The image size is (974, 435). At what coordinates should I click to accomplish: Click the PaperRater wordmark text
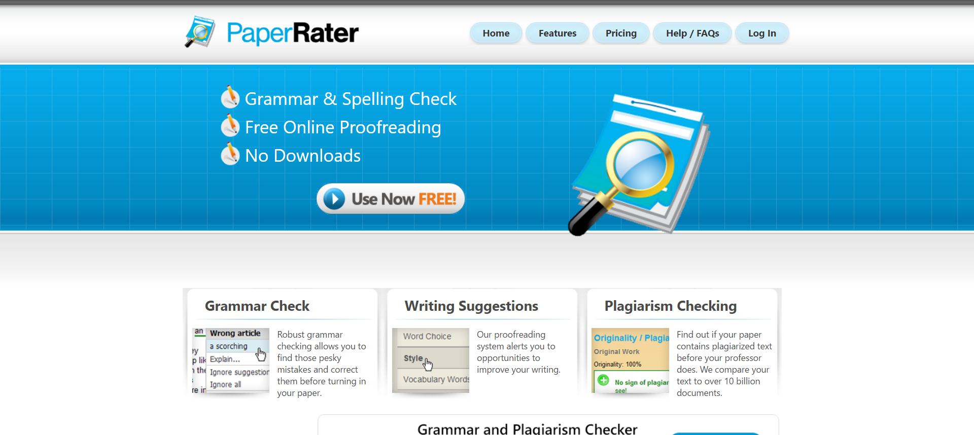click(x=293, y=33)
